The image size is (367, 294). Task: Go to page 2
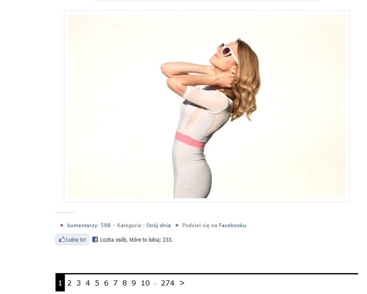point(69,283)
